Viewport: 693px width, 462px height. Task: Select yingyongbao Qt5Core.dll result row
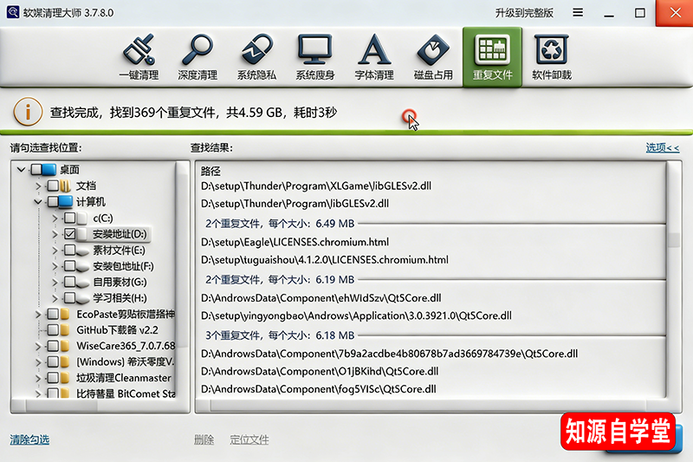356,316
